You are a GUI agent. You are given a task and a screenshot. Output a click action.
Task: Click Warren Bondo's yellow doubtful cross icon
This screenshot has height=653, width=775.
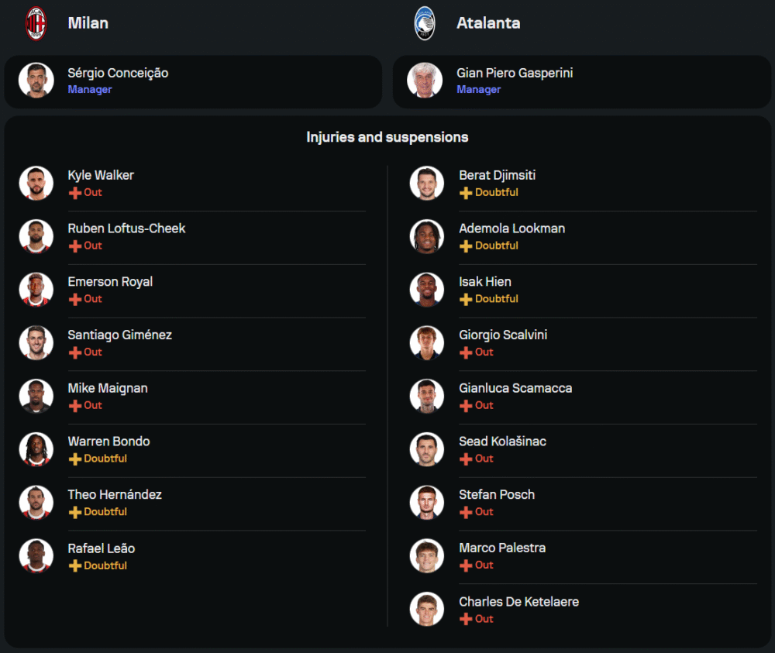(x=75, y=459)
